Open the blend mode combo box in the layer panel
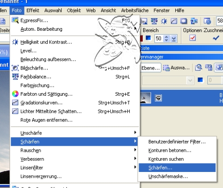The height and width of the screenshot is (188, 223). (x=168, y=81)
